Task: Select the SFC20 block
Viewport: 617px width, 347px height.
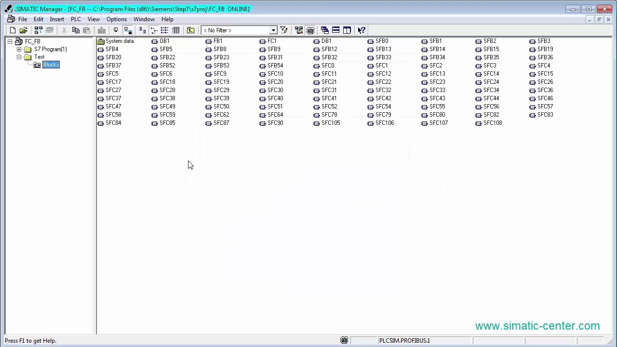Action: (271, 82)
